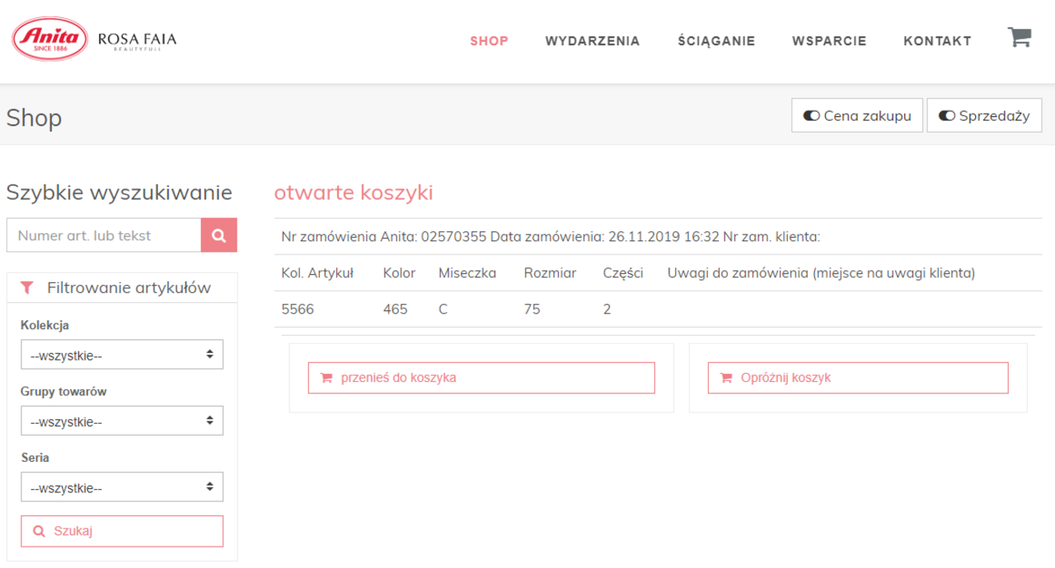
Task: Open the WSPARCIE menu item
Action: click(x=828, y=41)
